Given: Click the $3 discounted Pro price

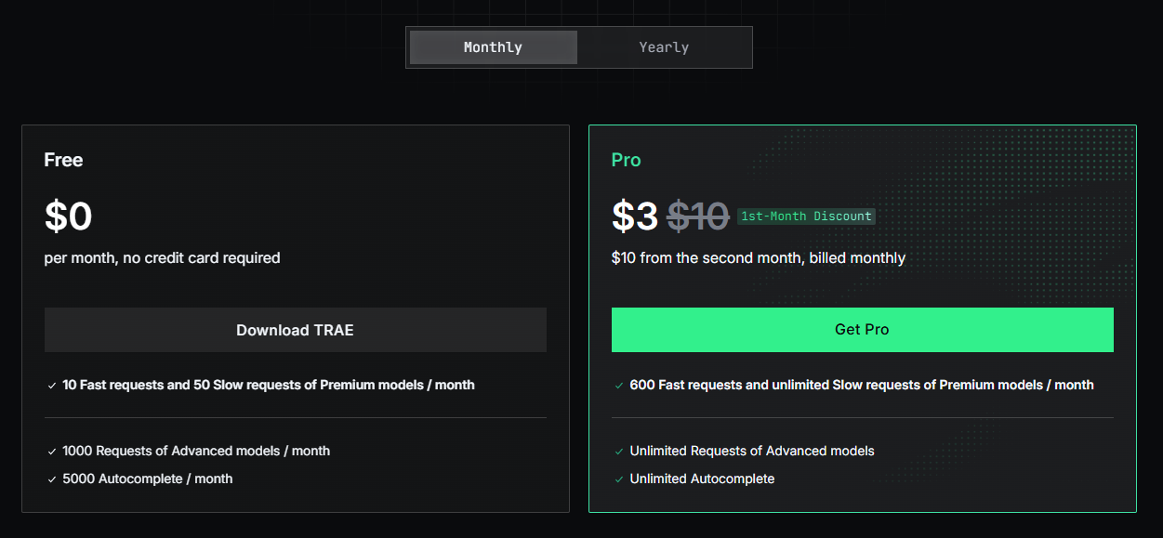Looking at the screenshot, I should [635, 217].
